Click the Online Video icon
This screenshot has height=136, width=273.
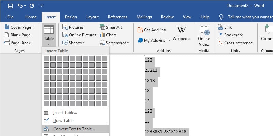(204, 30)
